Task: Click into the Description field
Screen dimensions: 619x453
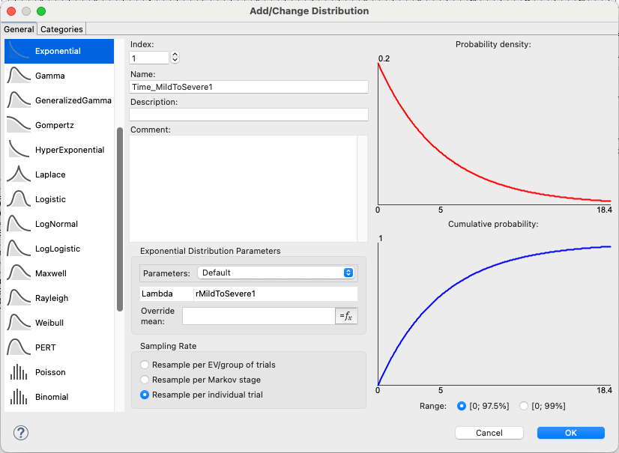Action: click(249, 115)
